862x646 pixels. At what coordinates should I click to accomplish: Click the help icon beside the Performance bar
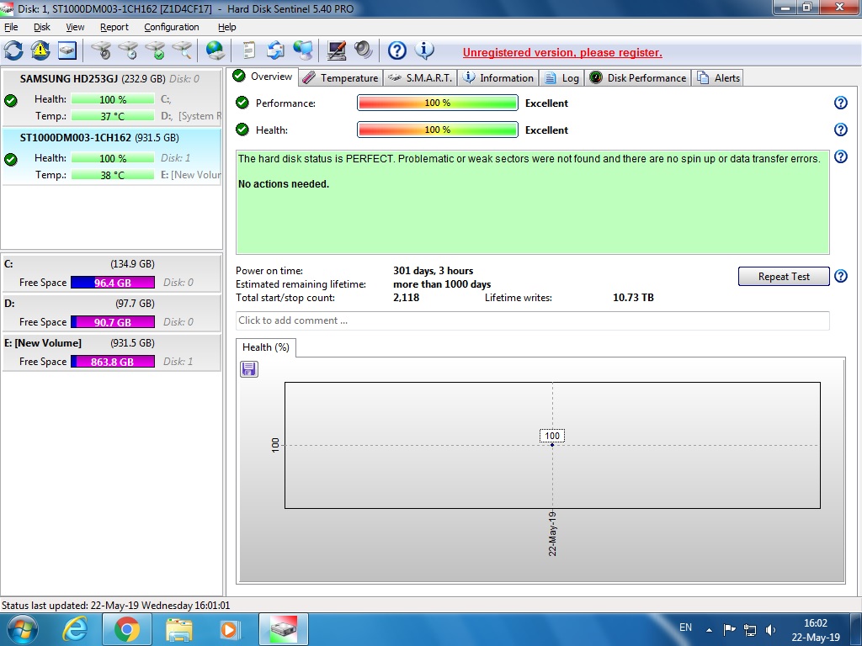pos(840,103)
